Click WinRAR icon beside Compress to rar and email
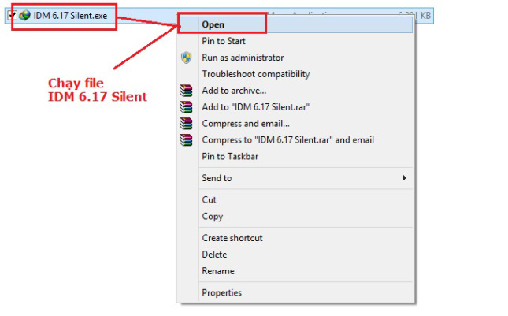 tap(187, 140)
